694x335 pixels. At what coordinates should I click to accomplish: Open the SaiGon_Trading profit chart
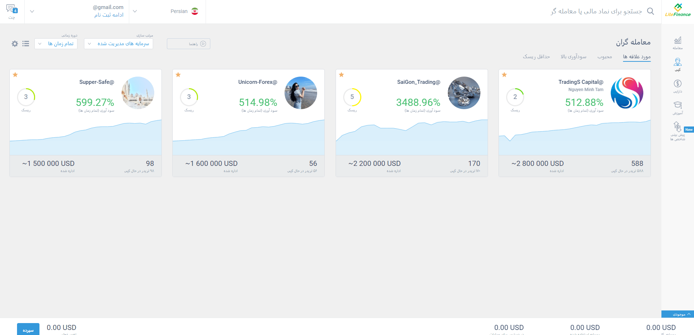412,137
